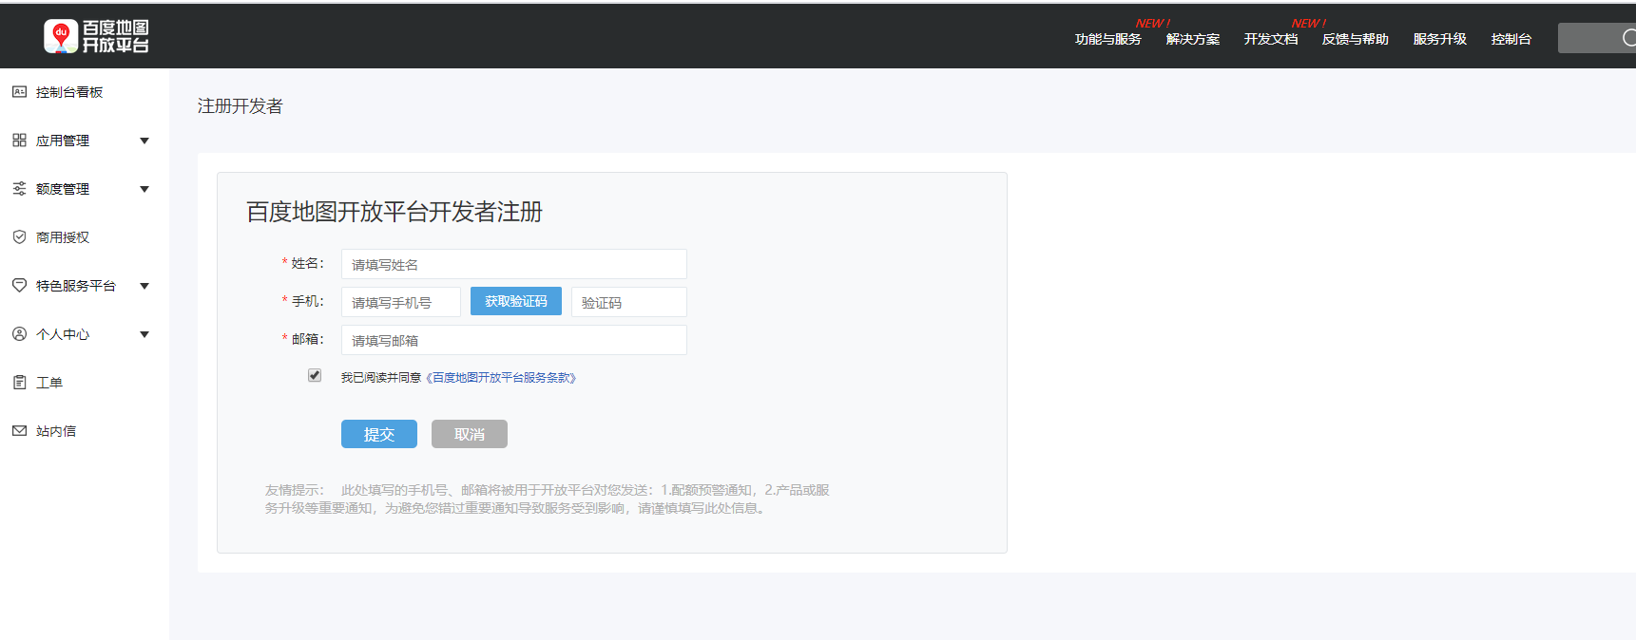Click the 站内信 envelope icon

click(x=19, y=431)
